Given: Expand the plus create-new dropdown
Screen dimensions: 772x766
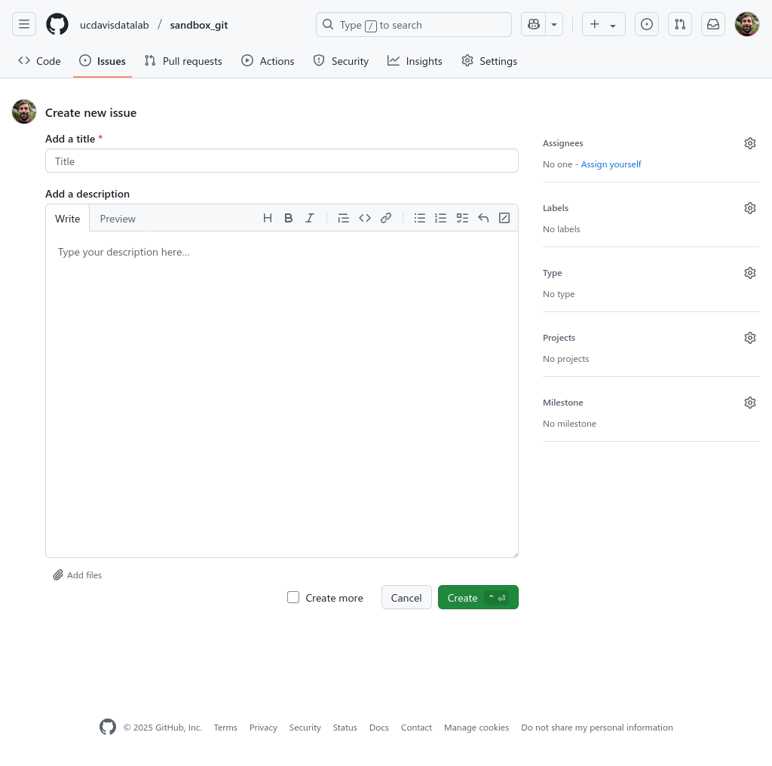Looking at the screenshot, I should (603, 25).
